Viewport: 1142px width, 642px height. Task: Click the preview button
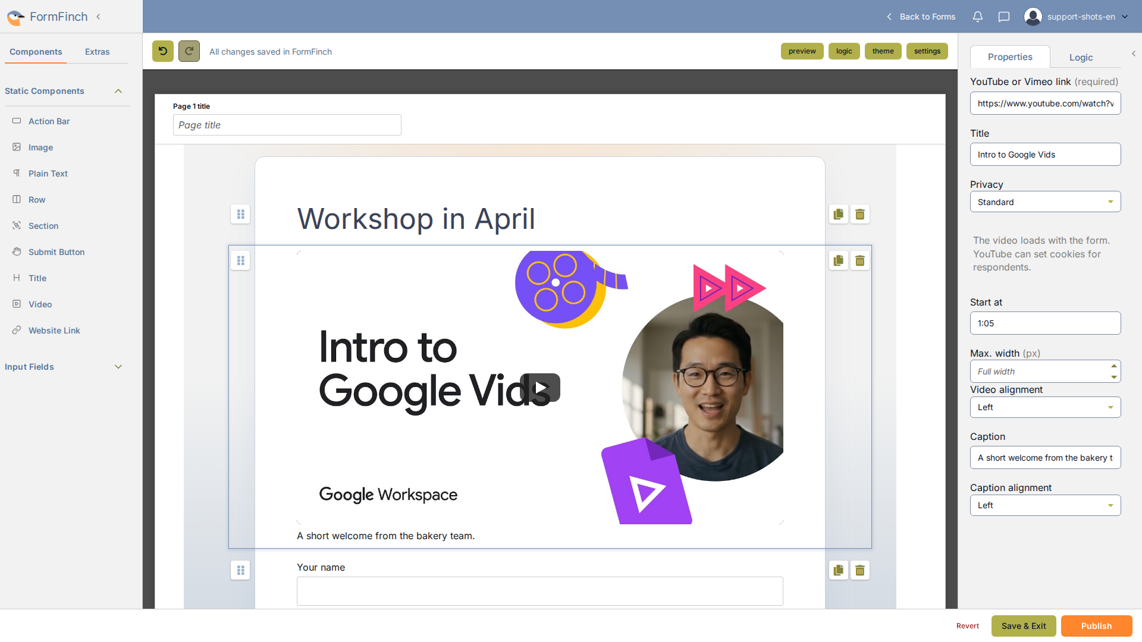pyautogui.click(x=802, y=51)
